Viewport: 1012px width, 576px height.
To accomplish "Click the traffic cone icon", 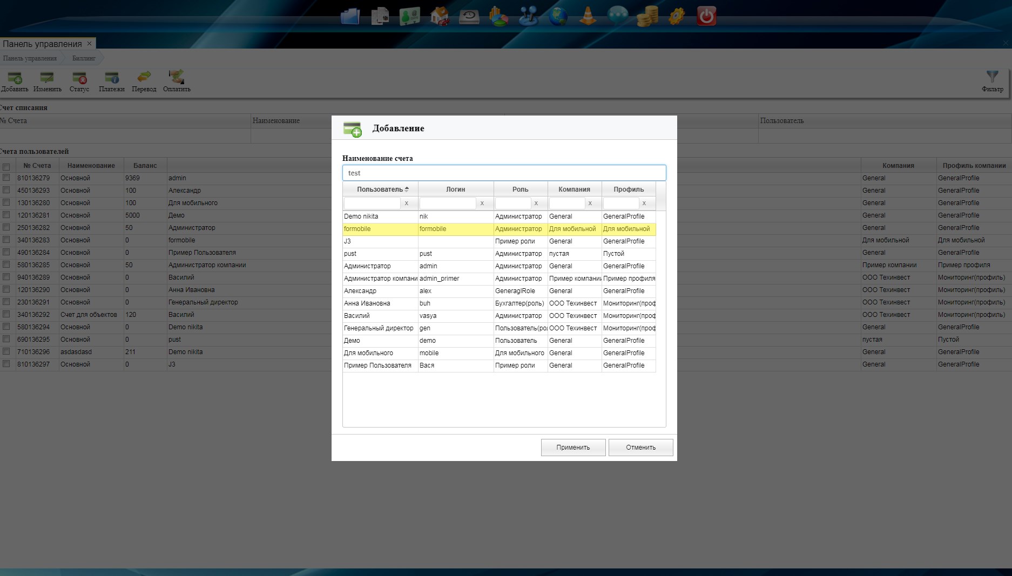I will click(588, 16).
